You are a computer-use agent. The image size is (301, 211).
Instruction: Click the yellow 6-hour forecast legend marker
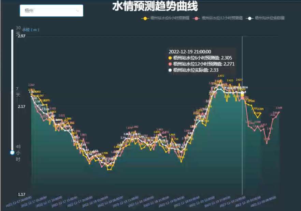[145, 18]
